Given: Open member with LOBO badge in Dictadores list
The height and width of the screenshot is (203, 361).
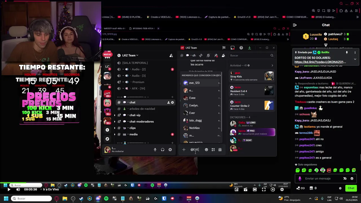Looking at the screenshot, I should (x=252, y=124).
